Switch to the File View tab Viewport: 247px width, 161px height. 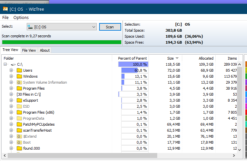29,50
